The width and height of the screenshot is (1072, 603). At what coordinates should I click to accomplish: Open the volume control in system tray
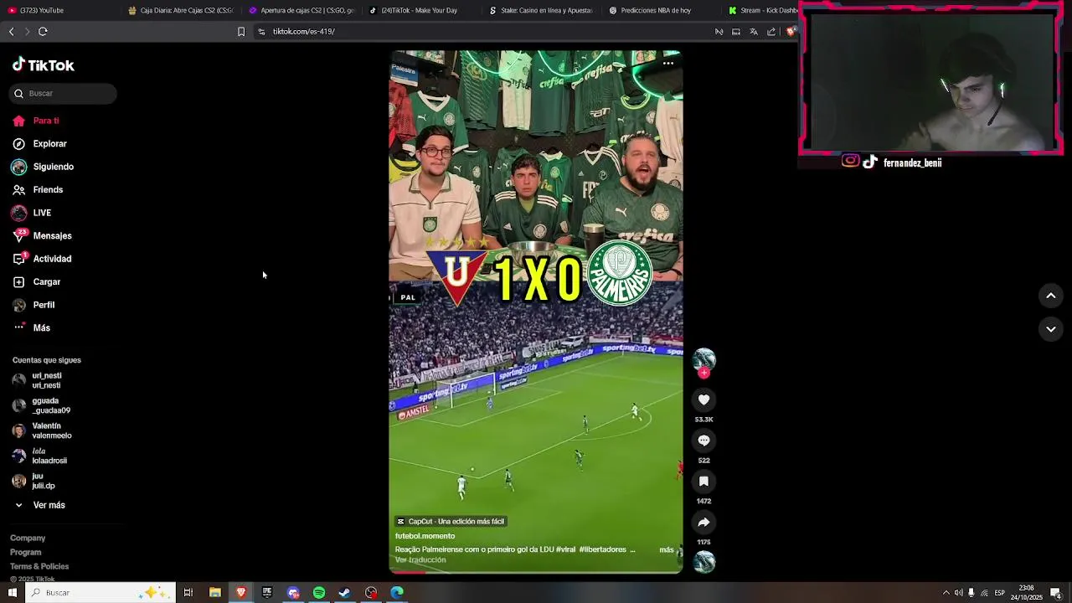pyautogui.click(x=959, y=593)
